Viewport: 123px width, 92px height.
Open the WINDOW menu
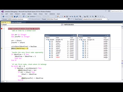pos(52,14)
